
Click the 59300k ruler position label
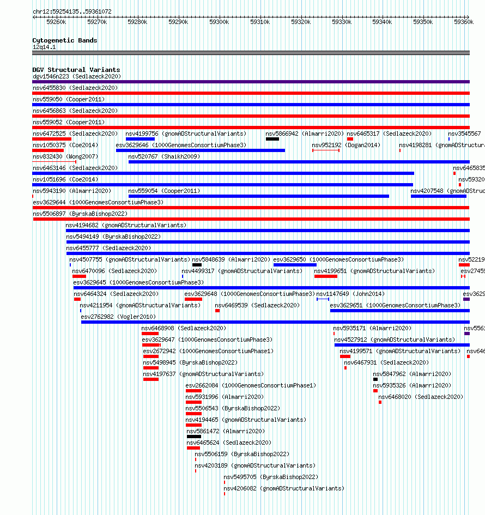(219, 22)
